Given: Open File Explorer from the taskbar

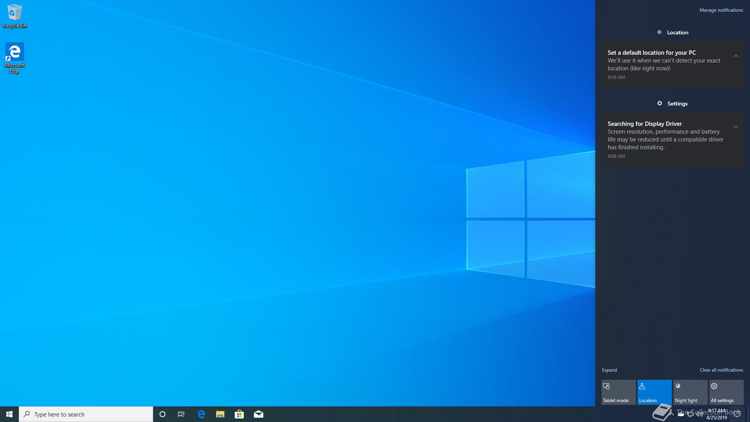Looking at the screenshot, I should [220, 414].
